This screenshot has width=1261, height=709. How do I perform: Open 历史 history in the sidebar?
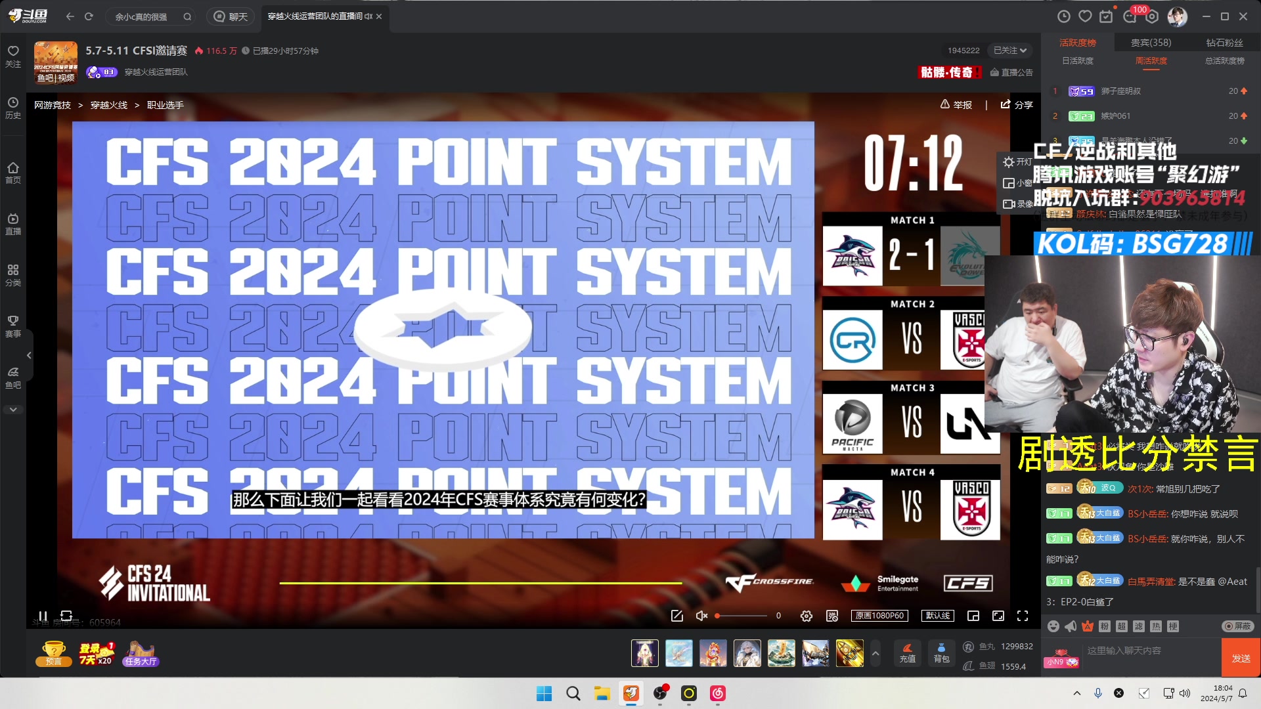point(13,108)
